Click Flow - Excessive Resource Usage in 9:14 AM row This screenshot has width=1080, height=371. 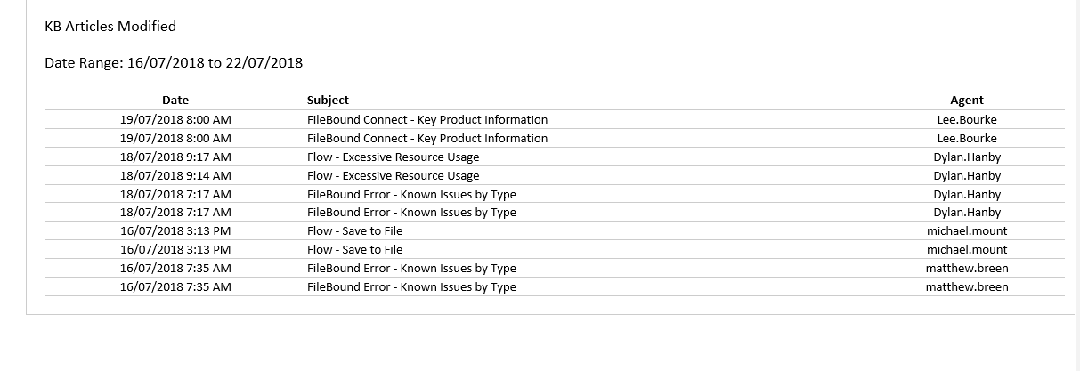pyautogui.click(x=393, y=176)
